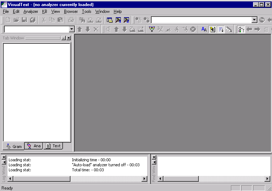Open the Window menu
Image resolution: width=272 pixels, height=191 pixels.
(x=102, y=11)
